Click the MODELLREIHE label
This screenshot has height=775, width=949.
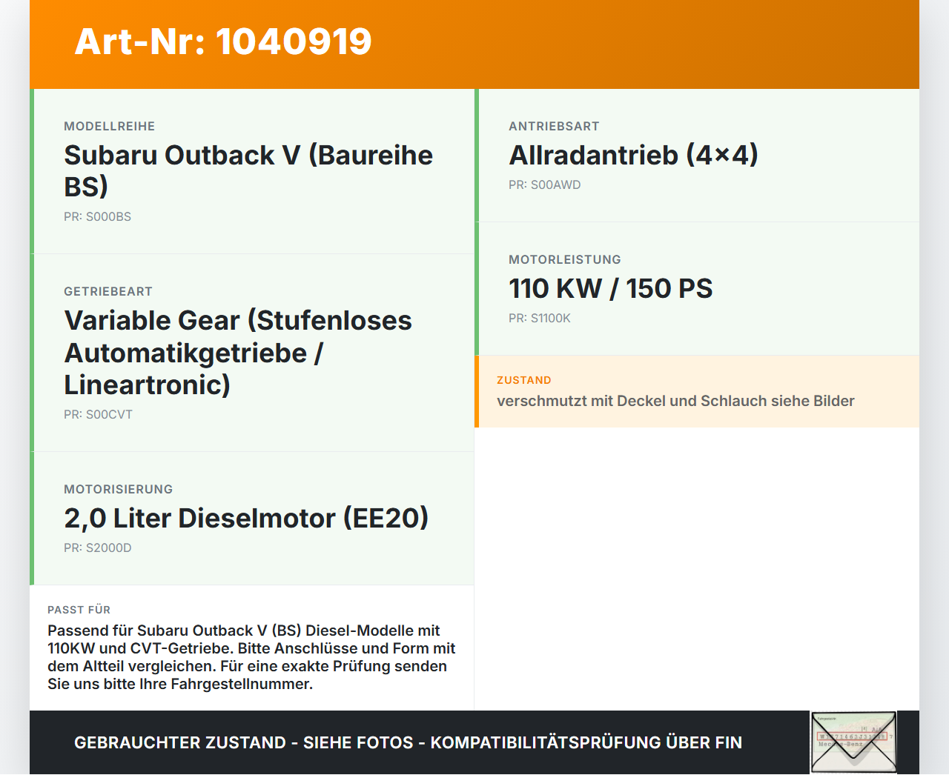[x=110, y=127]
